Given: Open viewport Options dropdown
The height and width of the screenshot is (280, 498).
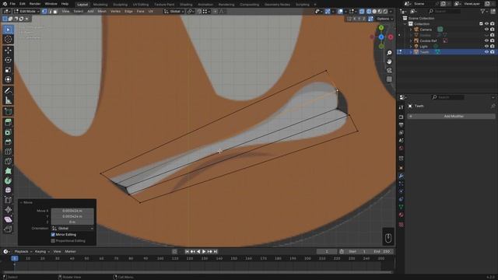Looking at the screenshot, I should [x=384, y=19].
